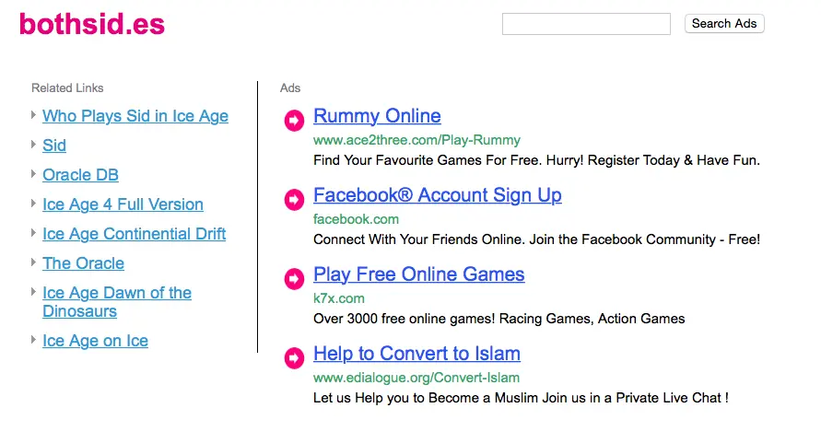821x443 pixels.
Task: Click the search text field
Action: [x=586, y=24]
